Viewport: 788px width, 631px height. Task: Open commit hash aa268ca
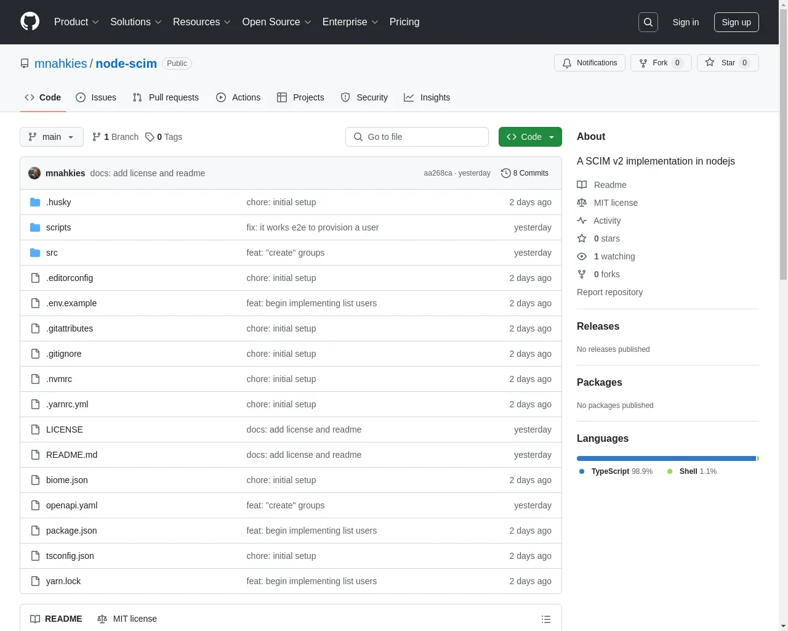[438, 173]
